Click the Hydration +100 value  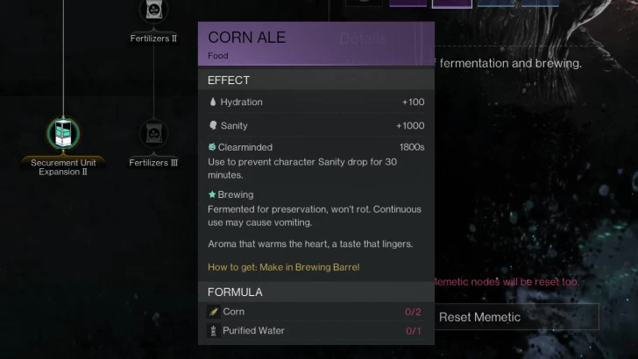click(413, 102)
